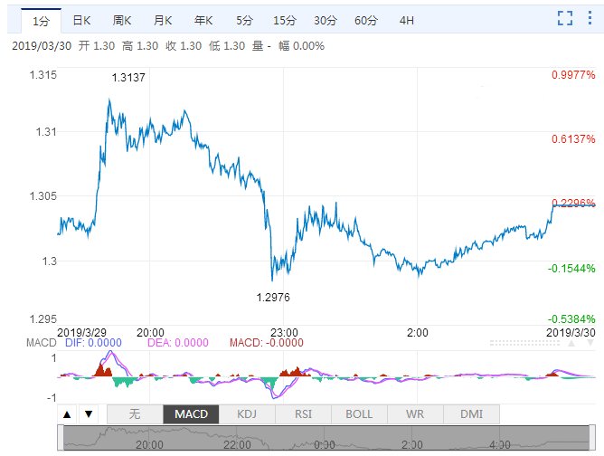This screenshot has width=604, height=456.
Task: Click the down triangle beside indicator buttons
Action: tap(88, 414)
